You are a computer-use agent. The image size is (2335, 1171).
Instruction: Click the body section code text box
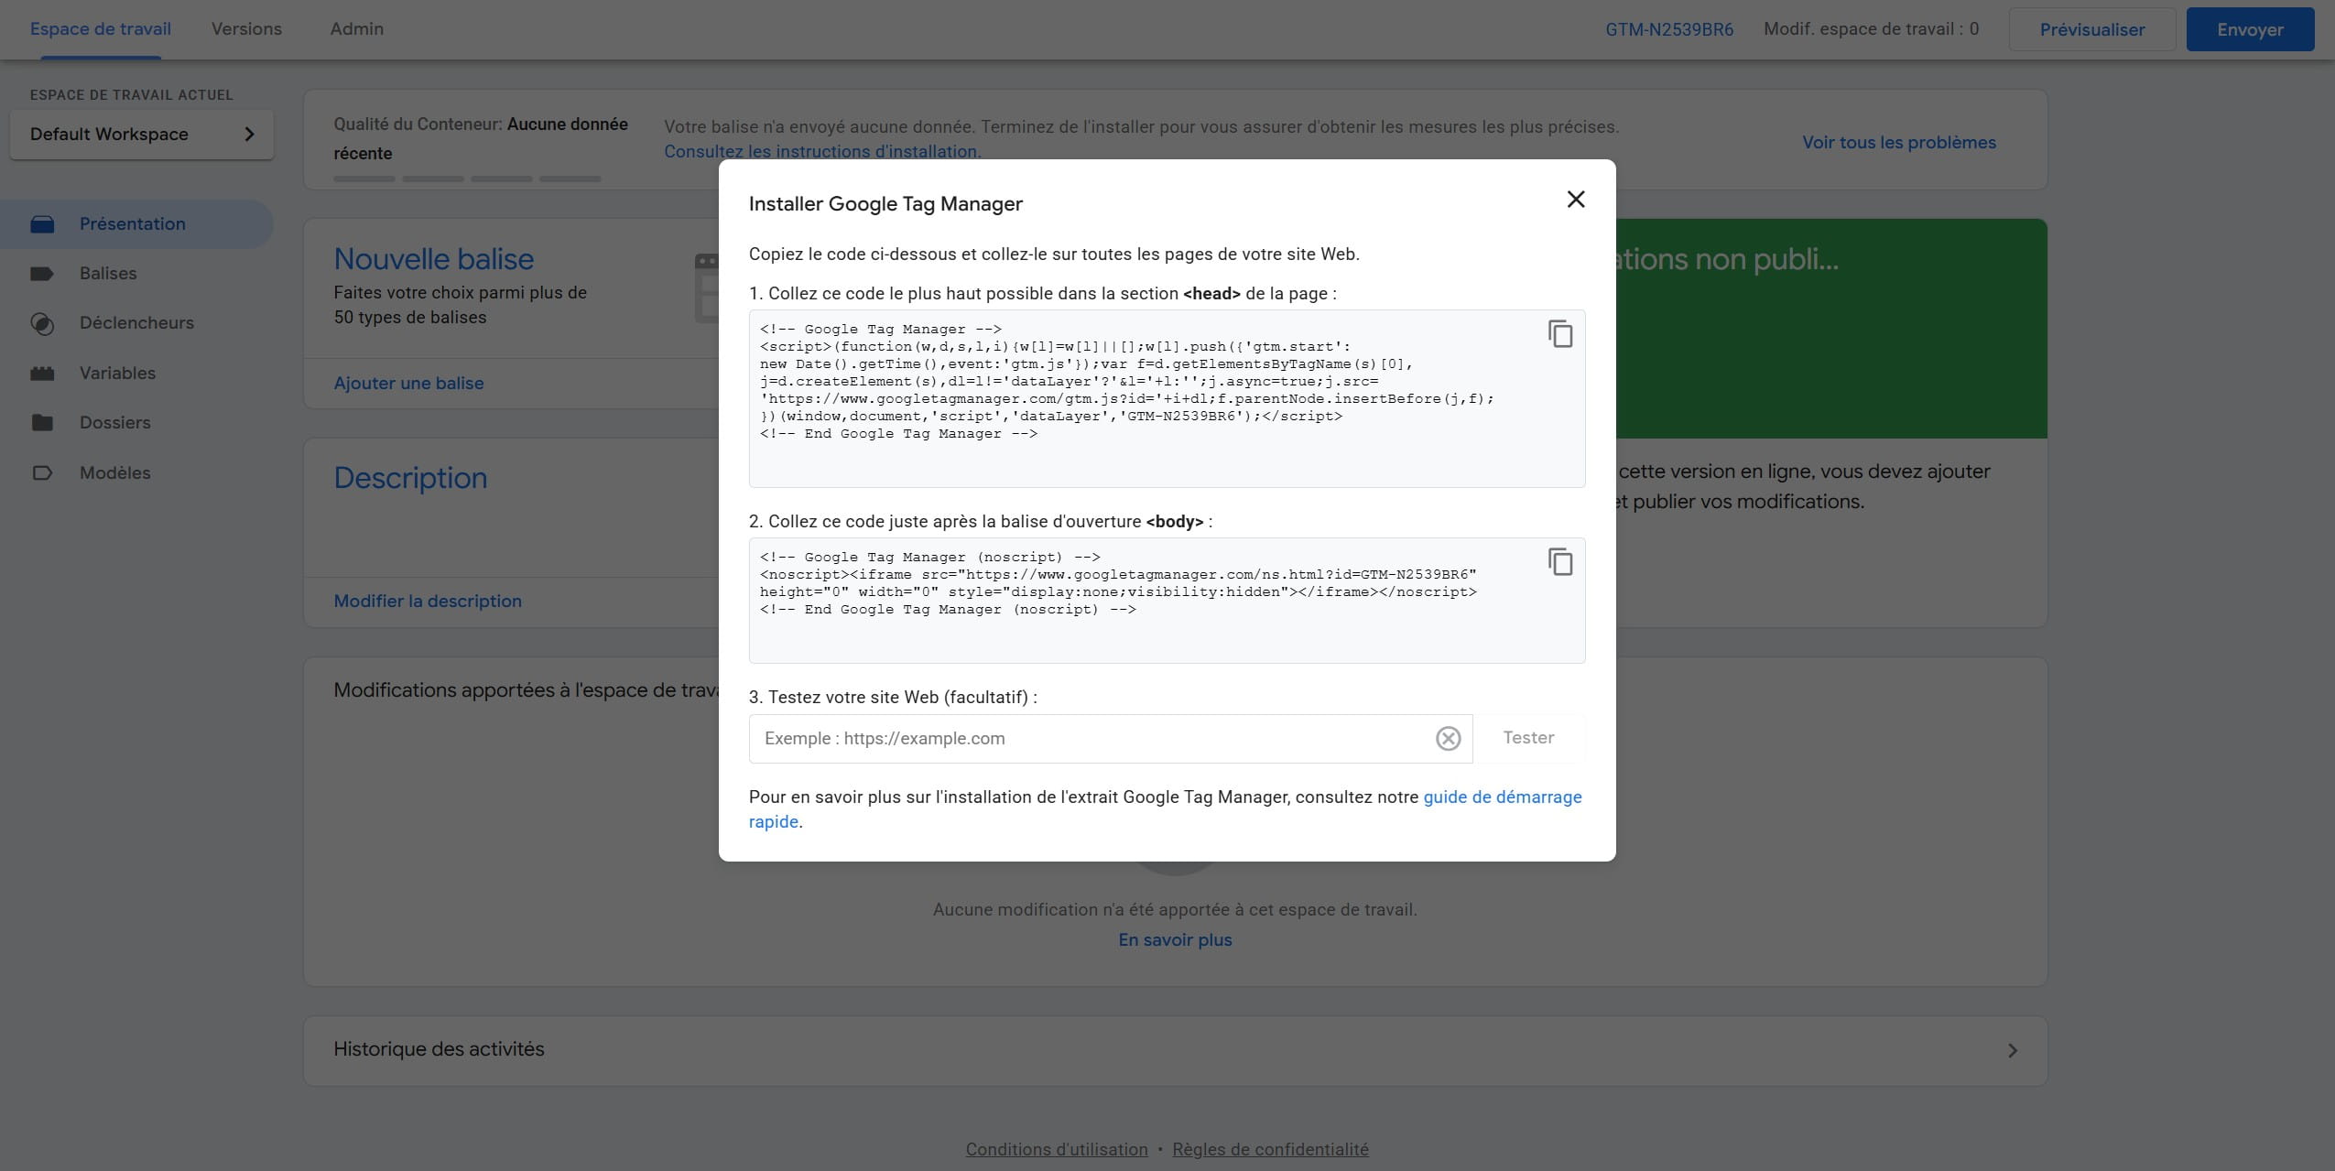[1167, 601]
